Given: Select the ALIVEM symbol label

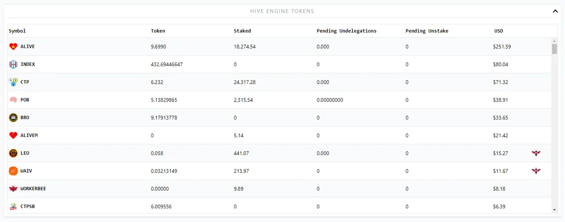Looking at the screenshot, I should (x=29, y=135).
